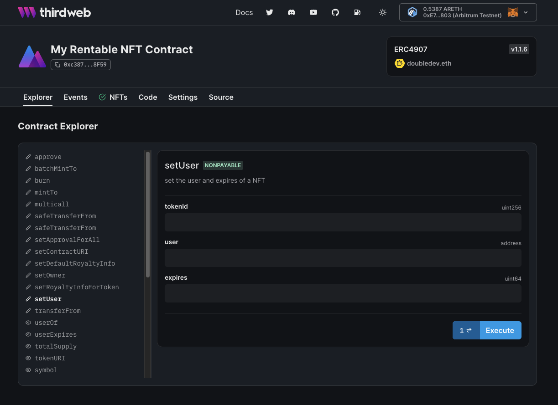Screen dimensions: 558x405
Task: Open the GitHub repository link
Action: click(335, 12)
